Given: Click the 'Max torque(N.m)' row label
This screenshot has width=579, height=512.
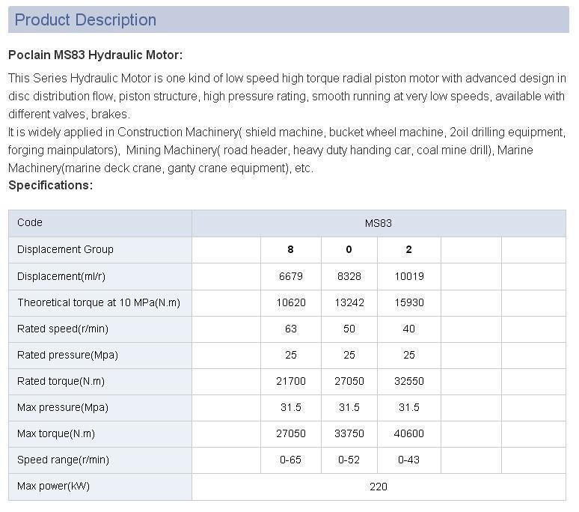Looking at the screenshot, I should point(56,433).
